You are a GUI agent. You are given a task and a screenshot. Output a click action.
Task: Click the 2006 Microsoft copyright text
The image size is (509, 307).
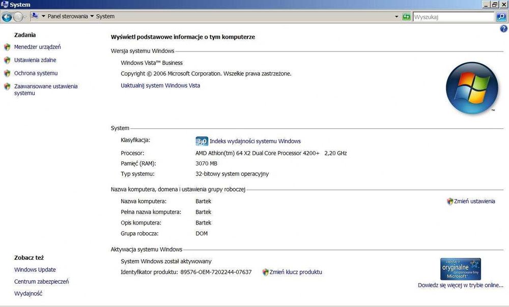[206, 74]
